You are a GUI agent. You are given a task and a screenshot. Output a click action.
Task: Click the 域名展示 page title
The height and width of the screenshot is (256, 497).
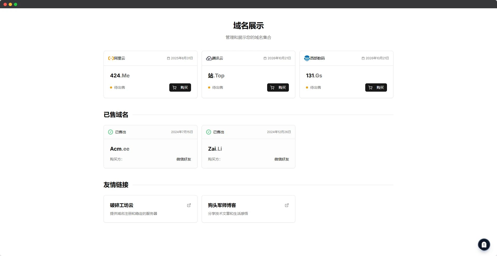[x=248, y=26]
